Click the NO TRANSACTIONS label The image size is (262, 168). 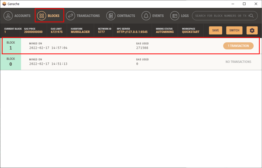coord(238,62)
